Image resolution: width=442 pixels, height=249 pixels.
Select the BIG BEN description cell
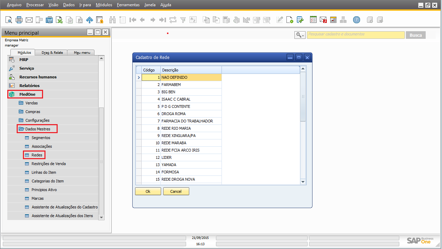191,92
